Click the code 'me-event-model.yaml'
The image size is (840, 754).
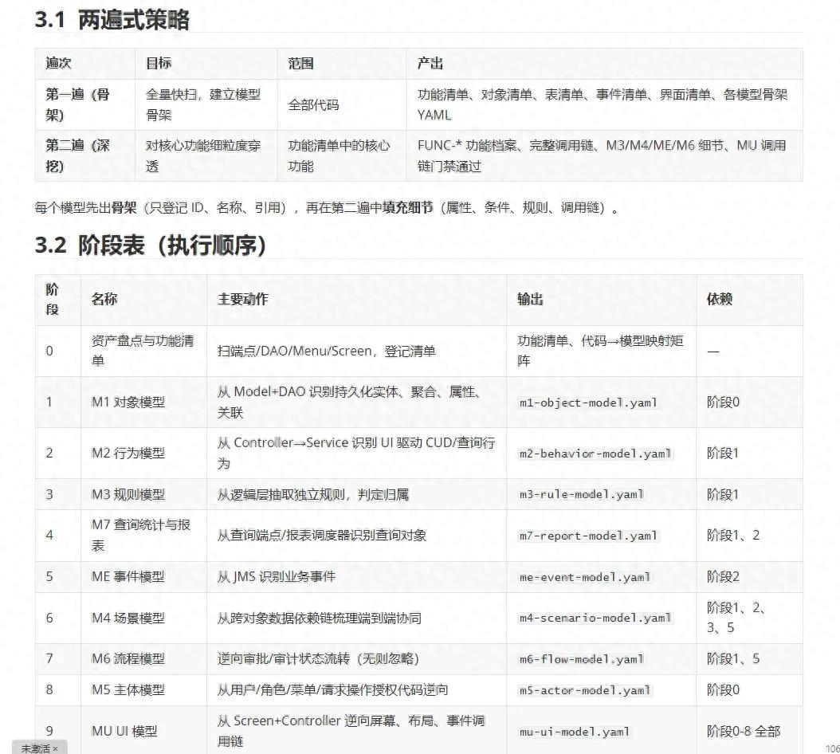(x=584, y=577)
